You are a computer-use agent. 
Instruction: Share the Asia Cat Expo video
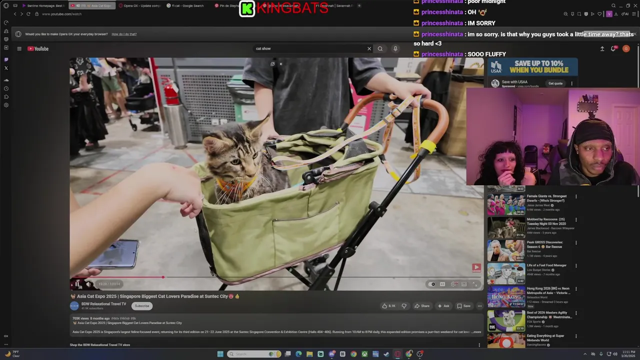(x=421, y=306)
